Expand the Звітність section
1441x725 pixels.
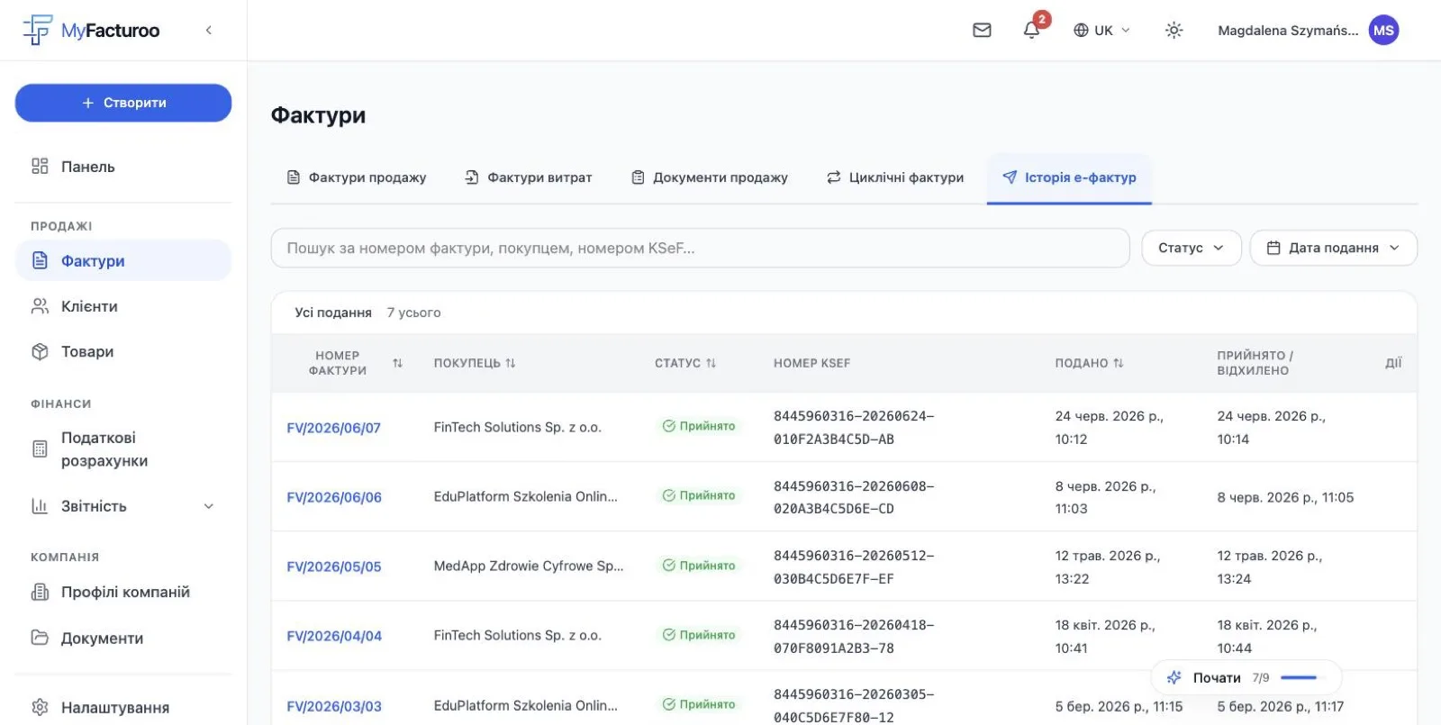[x=123, y=506]
